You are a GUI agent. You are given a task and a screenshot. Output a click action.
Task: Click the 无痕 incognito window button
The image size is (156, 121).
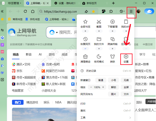[126, 80]
